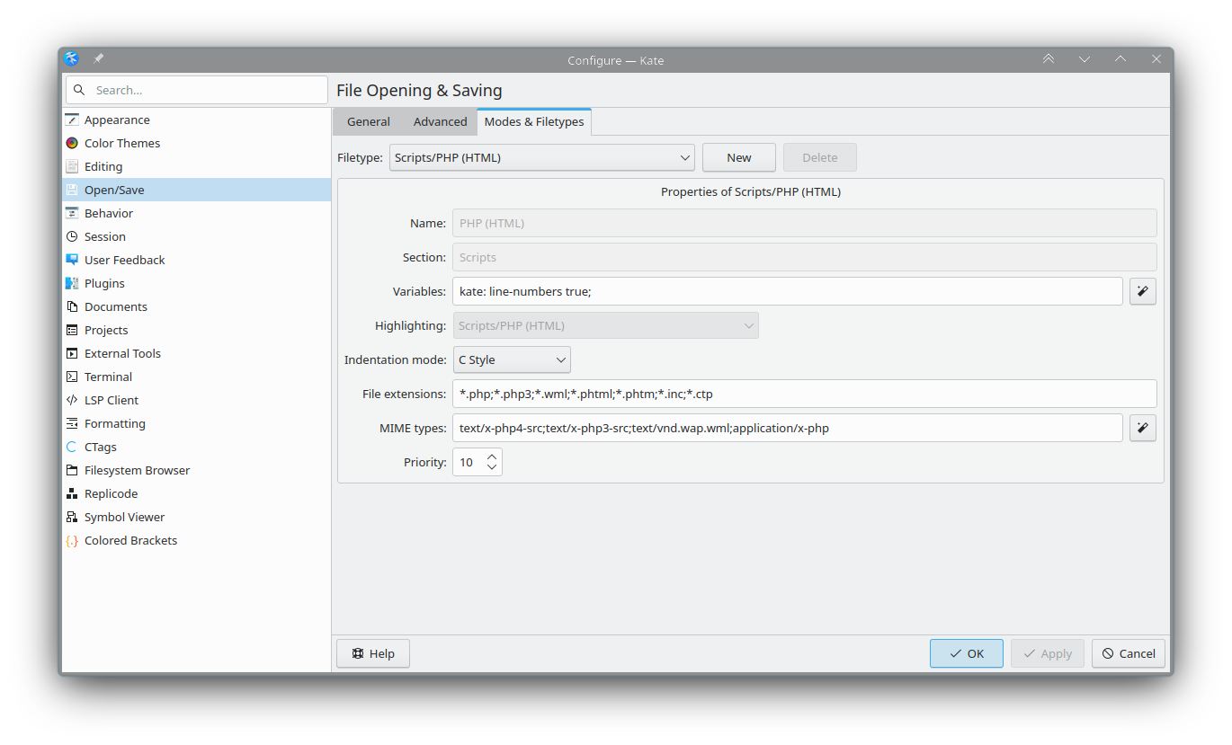Click the Terminal icon in sidebar
The image size is (1232, 745).
(72, 377)
